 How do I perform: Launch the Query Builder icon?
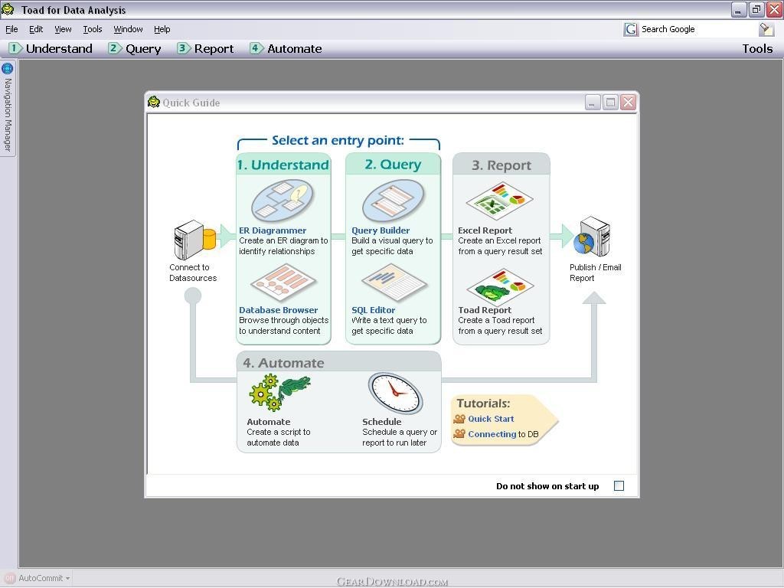393,201
